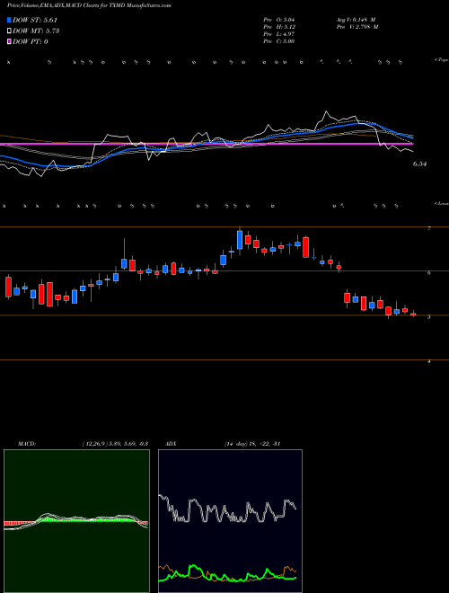This screenshot has width=449, height=593.
Task: Click the 'Pre L: 4.97' value
Action: coord(279,34)
